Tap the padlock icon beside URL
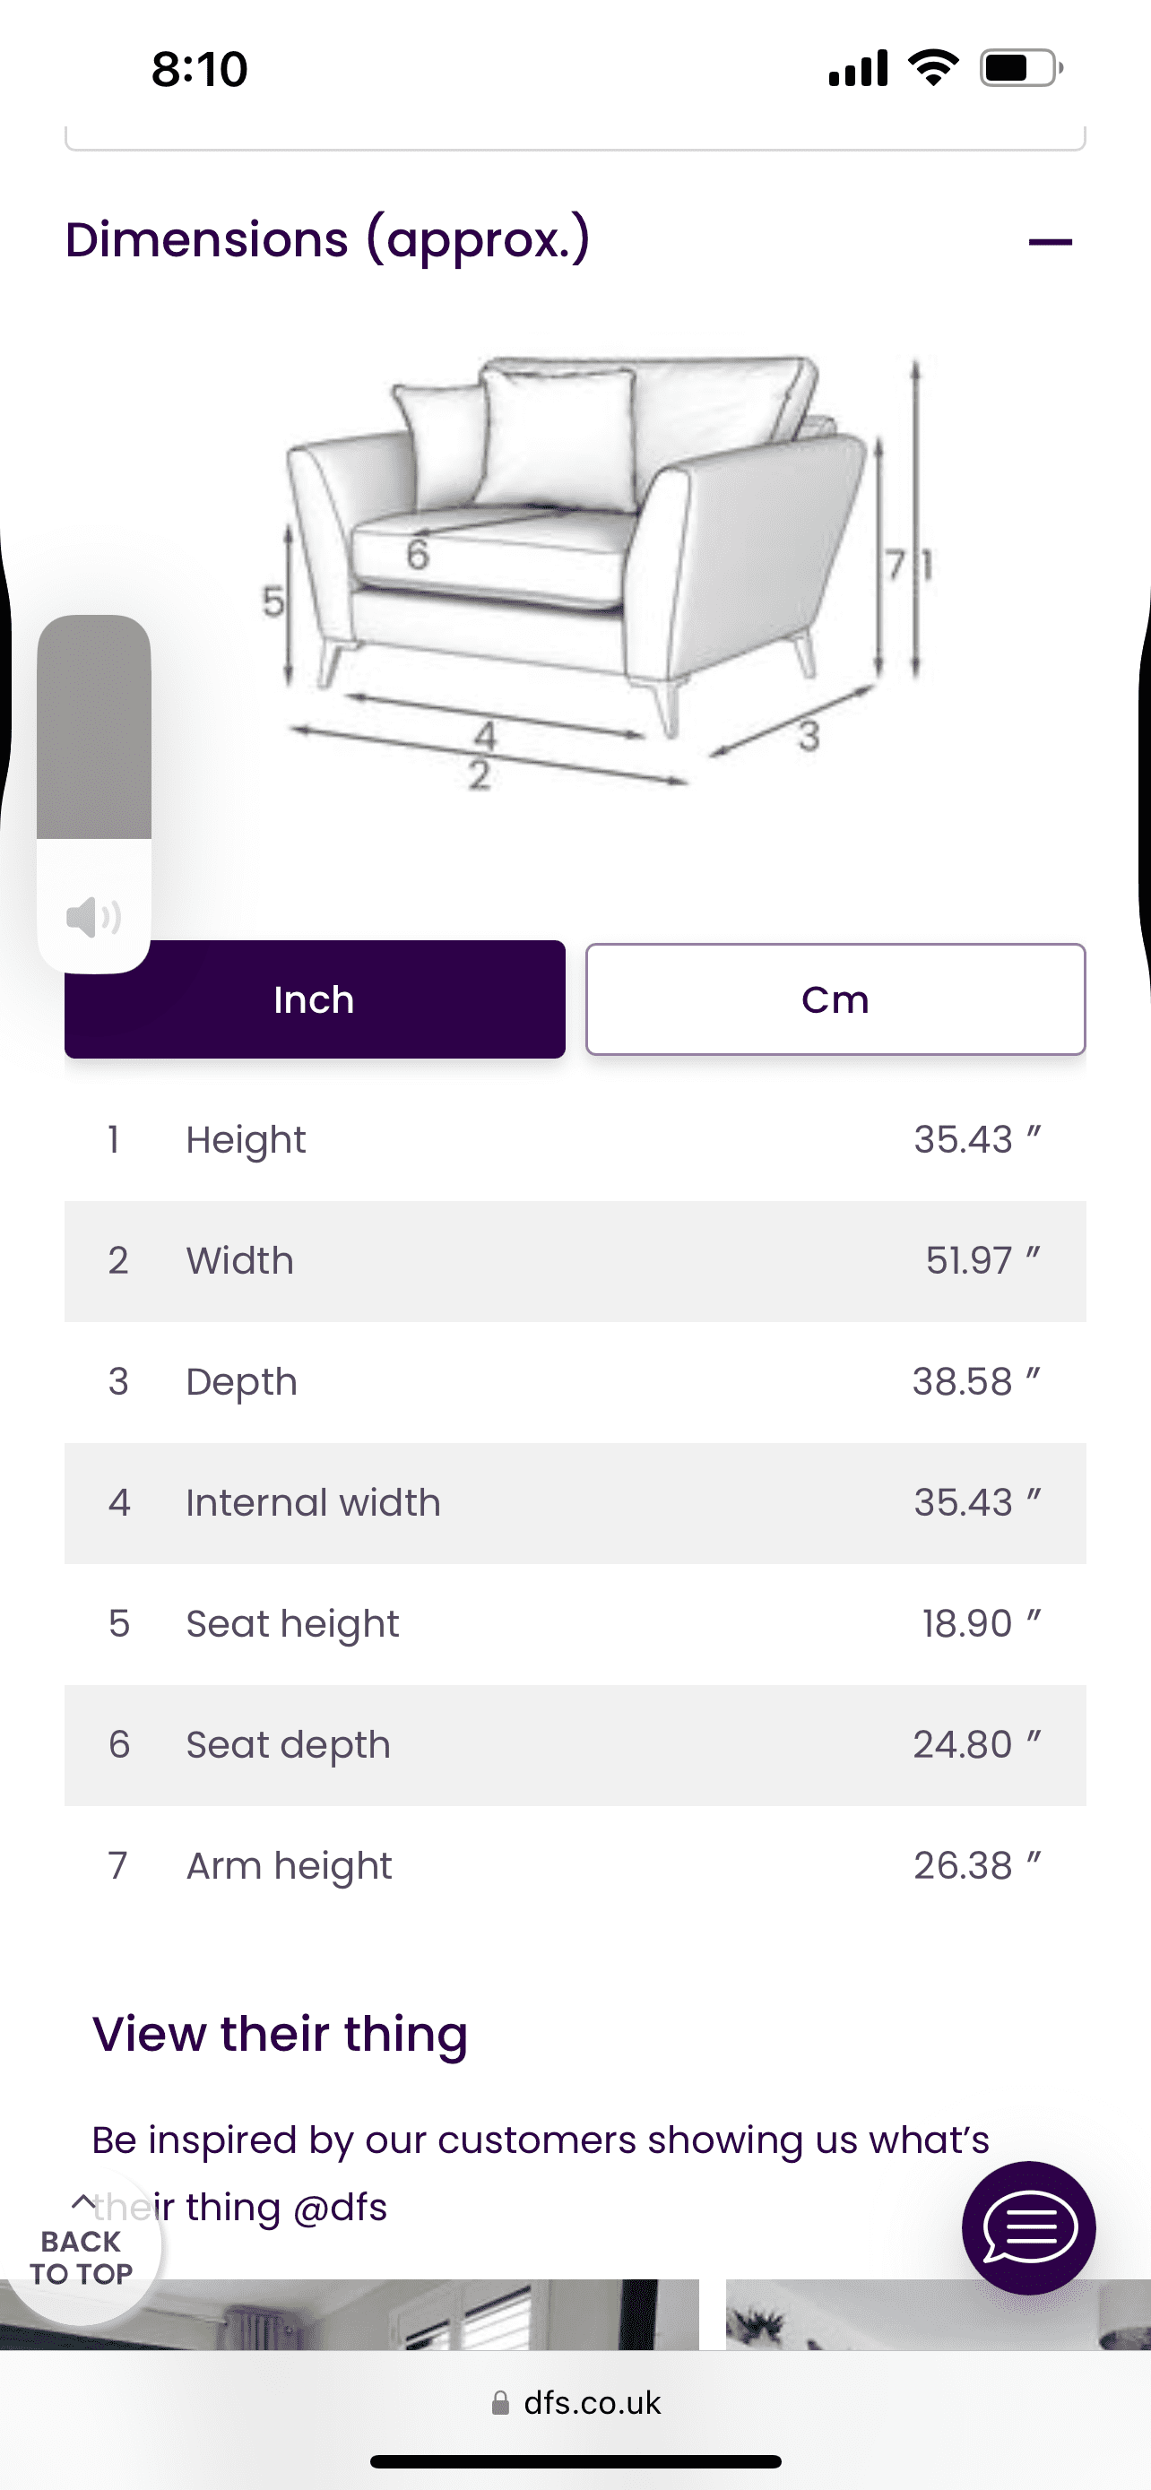 500,2403
